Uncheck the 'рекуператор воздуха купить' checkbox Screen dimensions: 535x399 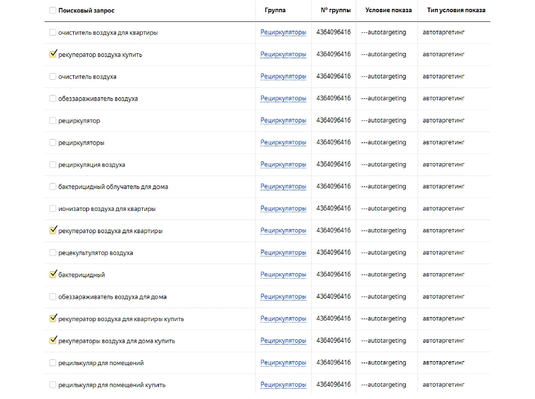(53, 55)
